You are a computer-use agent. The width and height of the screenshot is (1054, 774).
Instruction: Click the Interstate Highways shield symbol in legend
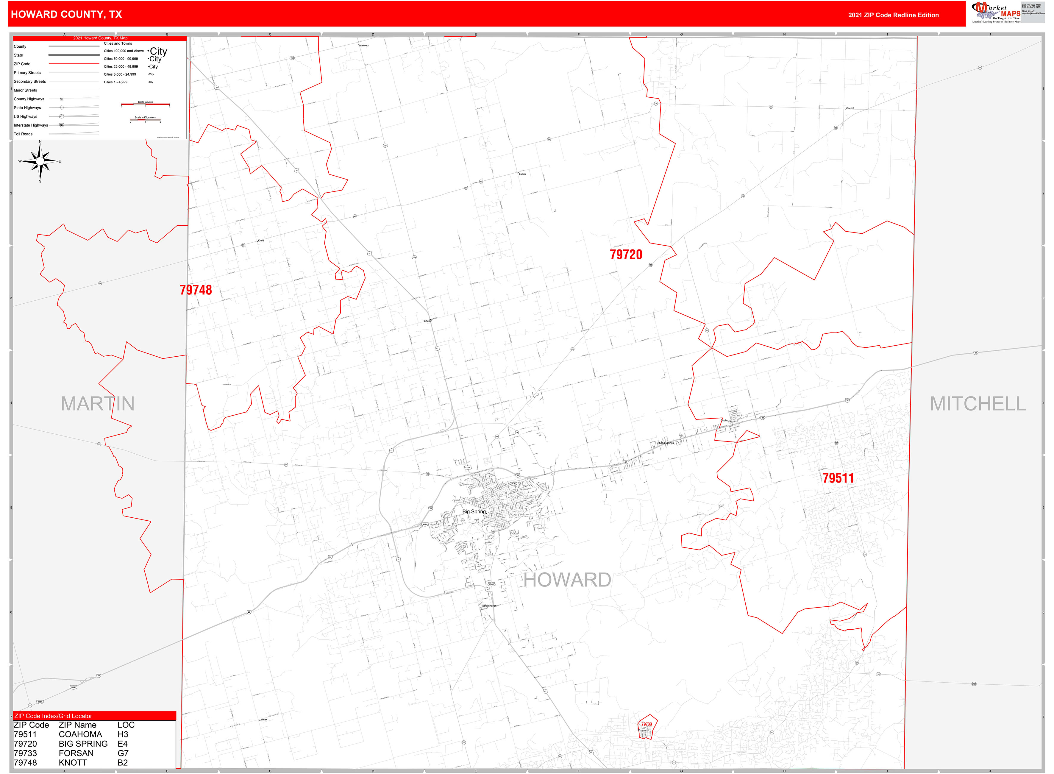pyautogui.click(x=61, y=125)
